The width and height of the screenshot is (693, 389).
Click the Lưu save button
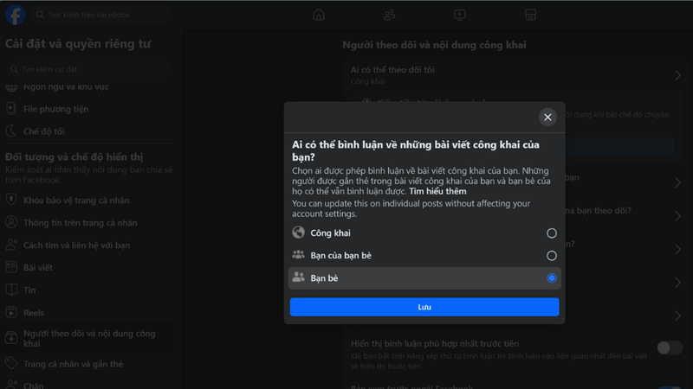(424, 307)
